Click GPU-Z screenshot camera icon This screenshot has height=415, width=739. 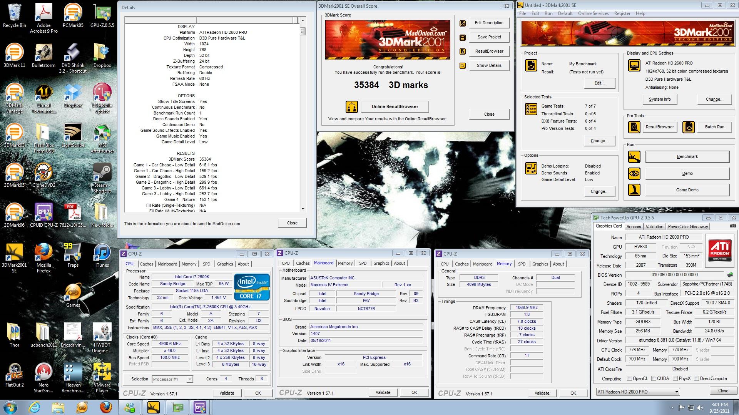(x=733, y=226)
